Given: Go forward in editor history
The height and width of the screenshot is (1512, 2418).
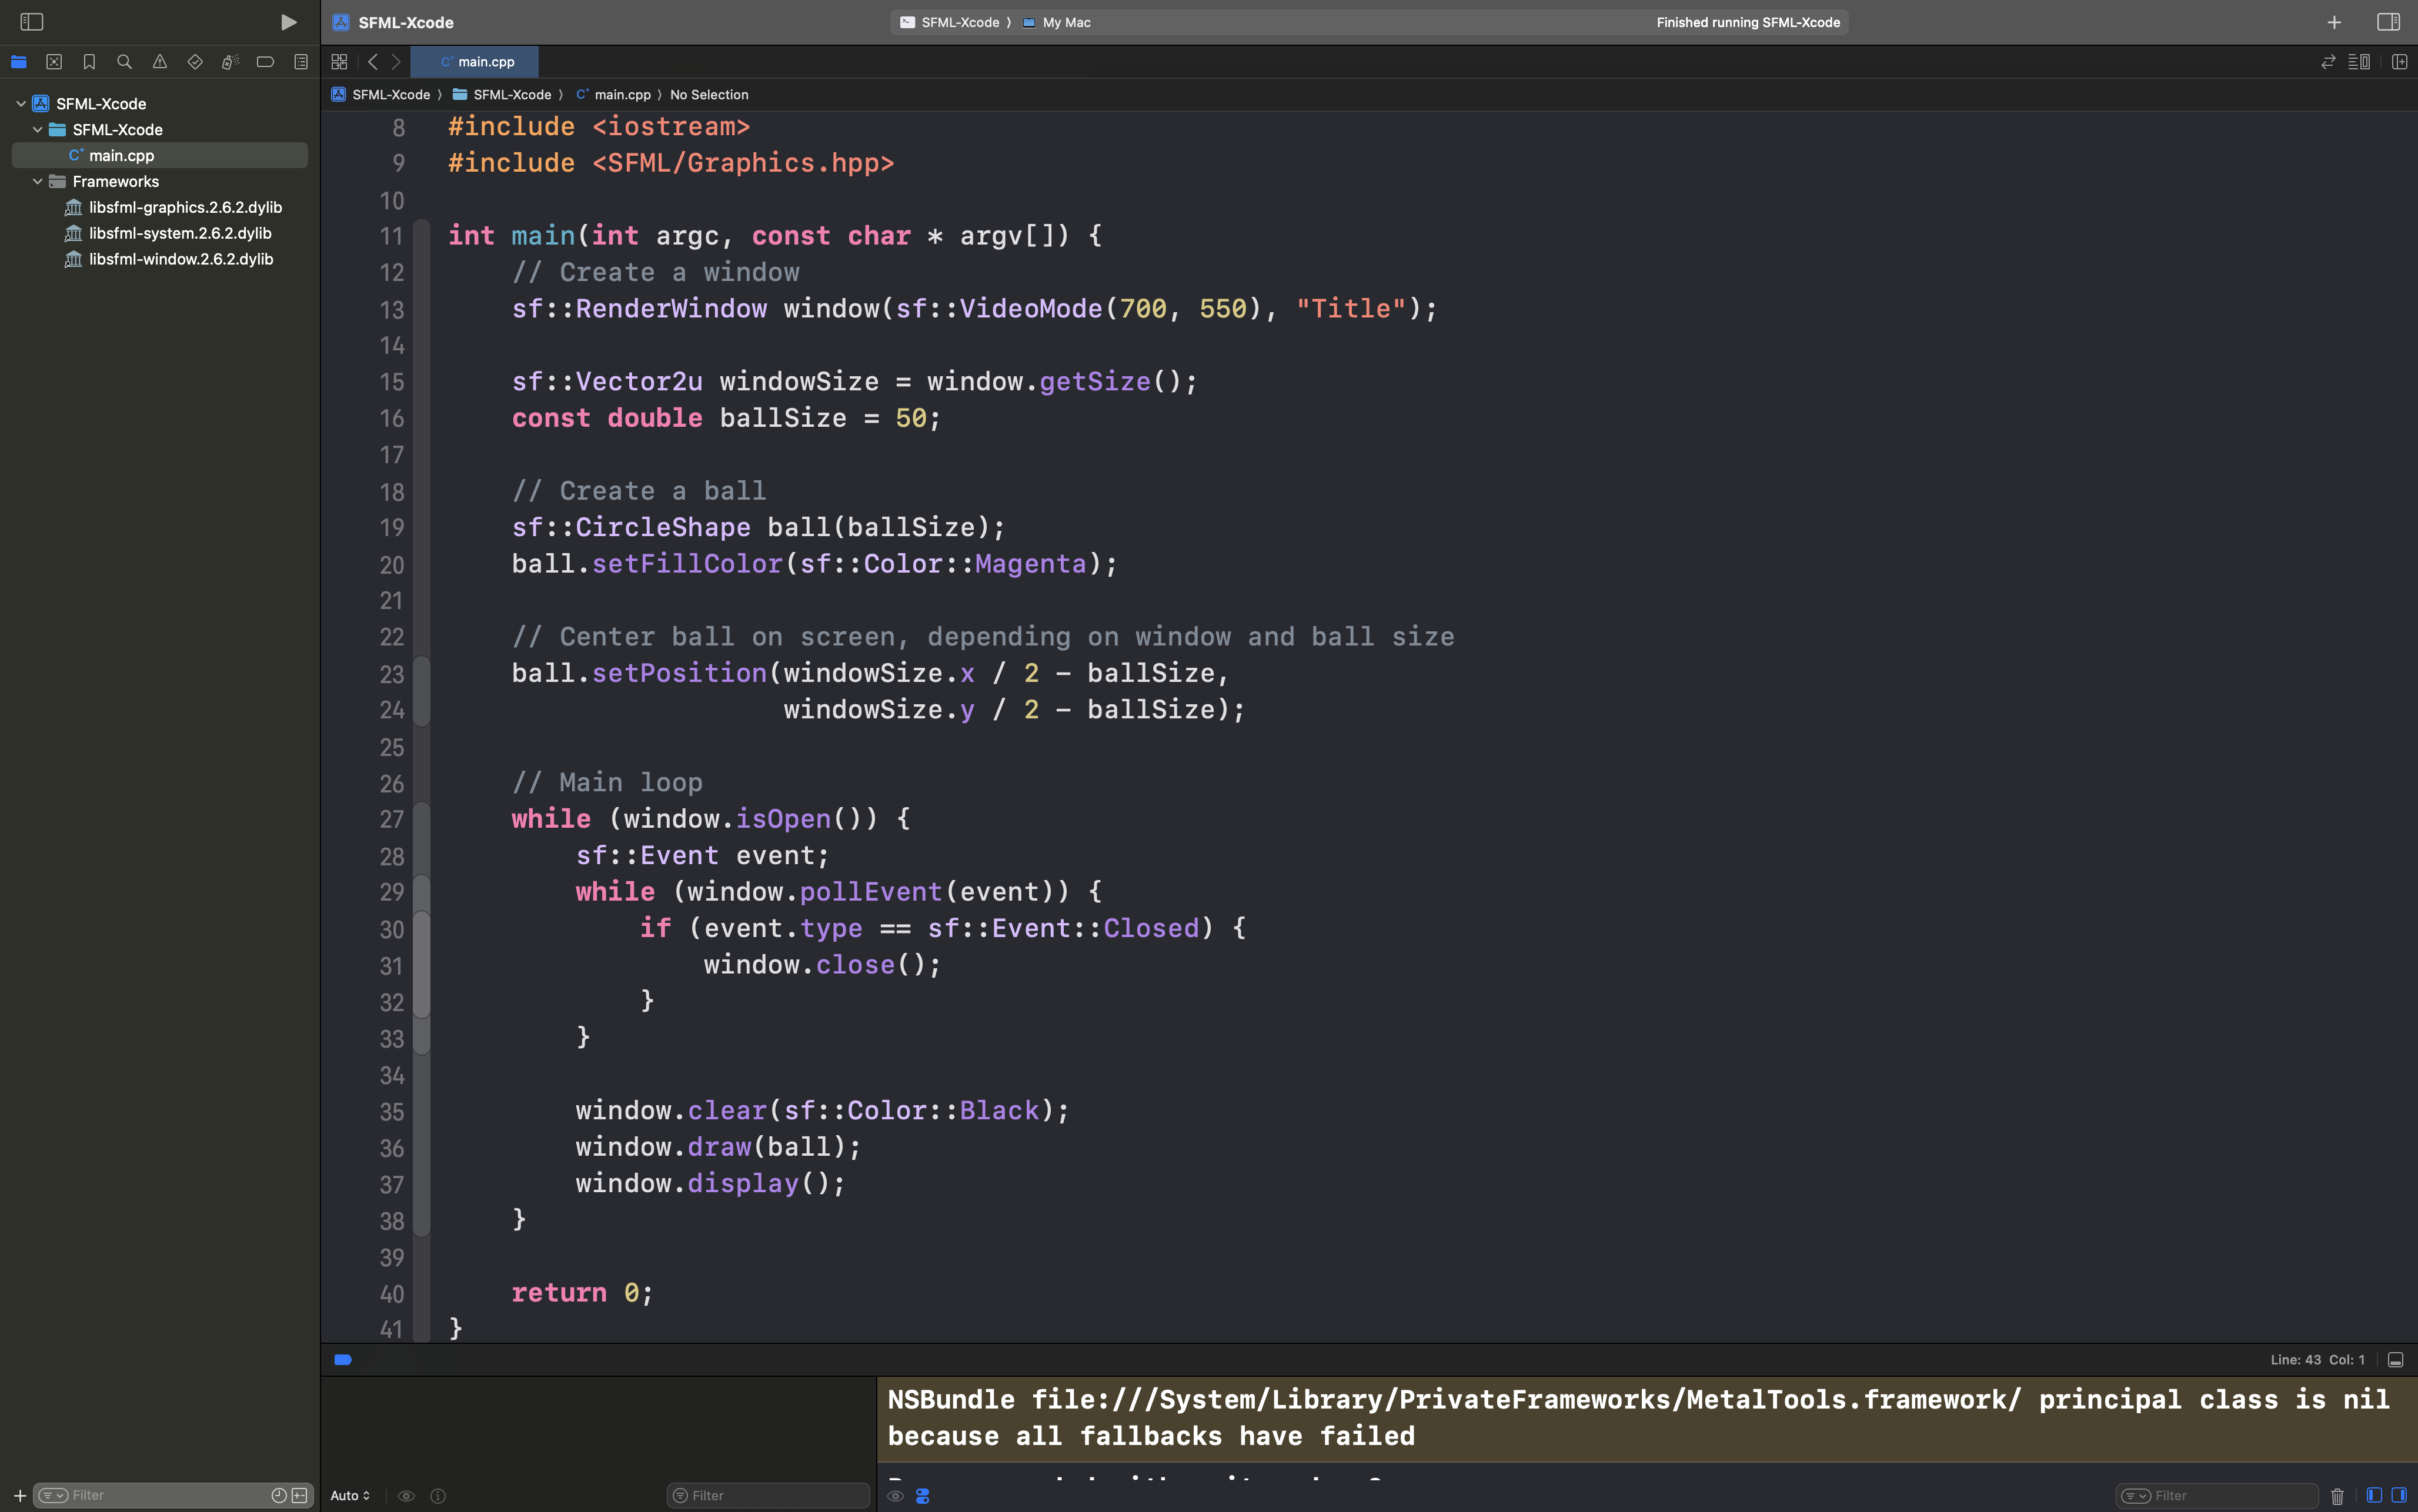Looking at the screenshot, I should (x=396, y=62).
